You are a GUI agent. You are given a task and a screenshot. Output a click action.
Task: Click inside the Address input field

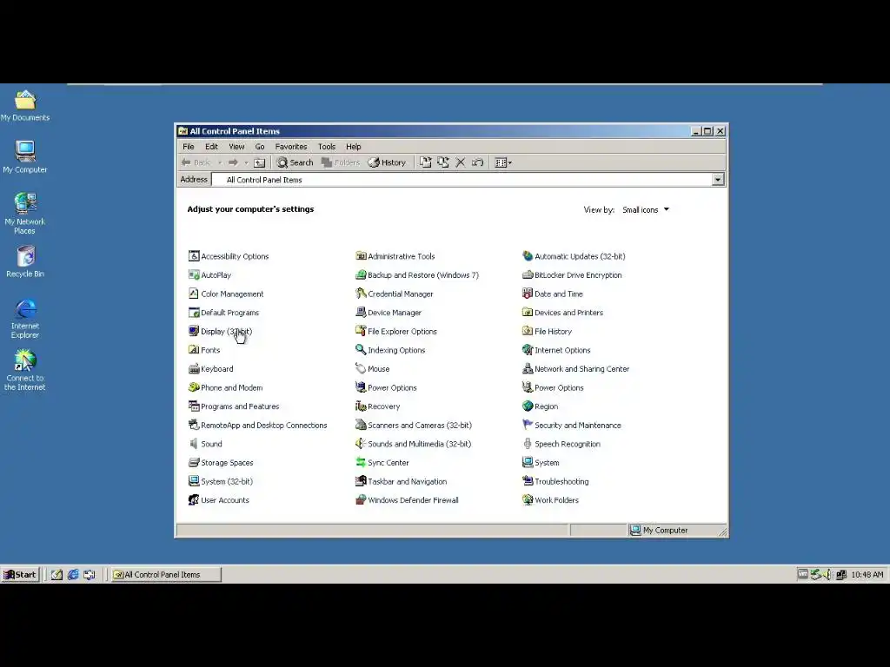[x=462, y=180]
